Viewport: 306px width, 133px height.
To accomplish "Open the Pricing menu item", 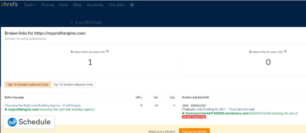I will (47, 5).
